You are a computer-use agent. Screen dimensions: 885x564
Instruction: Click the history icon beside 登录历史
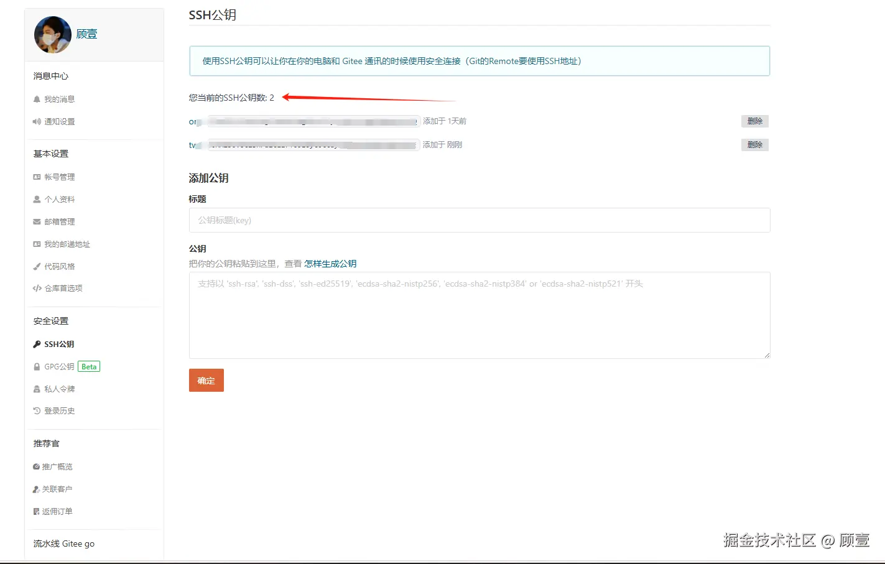pyautogui.click(x=37, y=411)
